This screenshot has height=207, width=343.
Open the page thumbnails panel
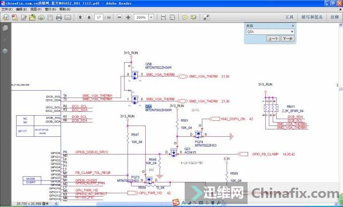(x=5, y=28)
